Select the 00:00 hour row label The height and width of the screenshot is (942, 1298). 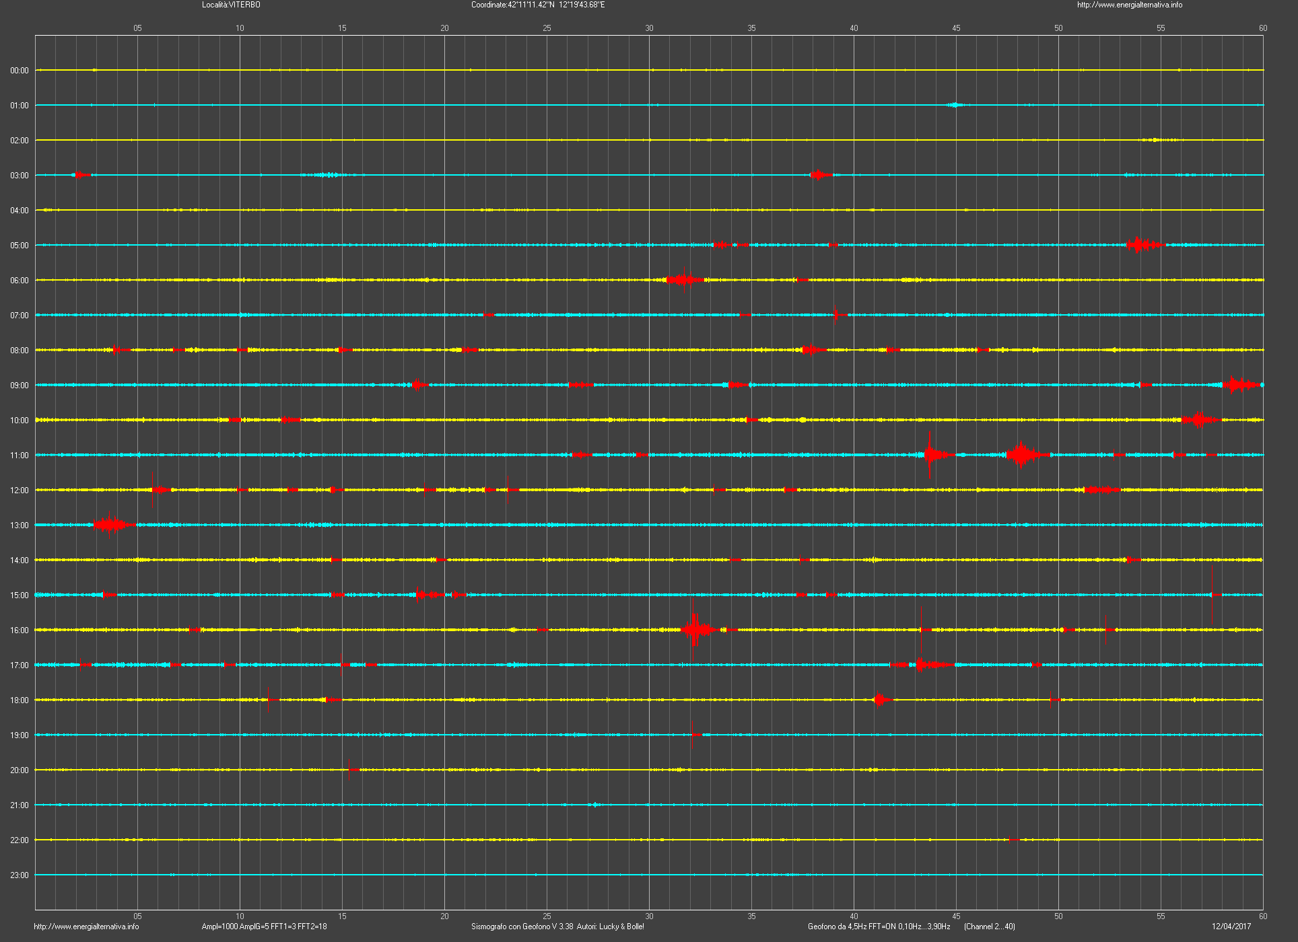point(20,71)
